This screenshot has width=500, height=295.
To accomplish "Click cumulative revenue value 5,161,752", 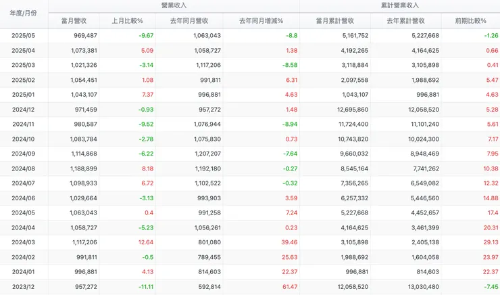I will tap(355, 35).
